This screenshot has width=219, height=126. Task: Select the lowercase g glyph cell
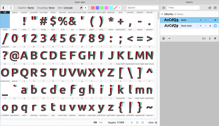click(82, 88)
